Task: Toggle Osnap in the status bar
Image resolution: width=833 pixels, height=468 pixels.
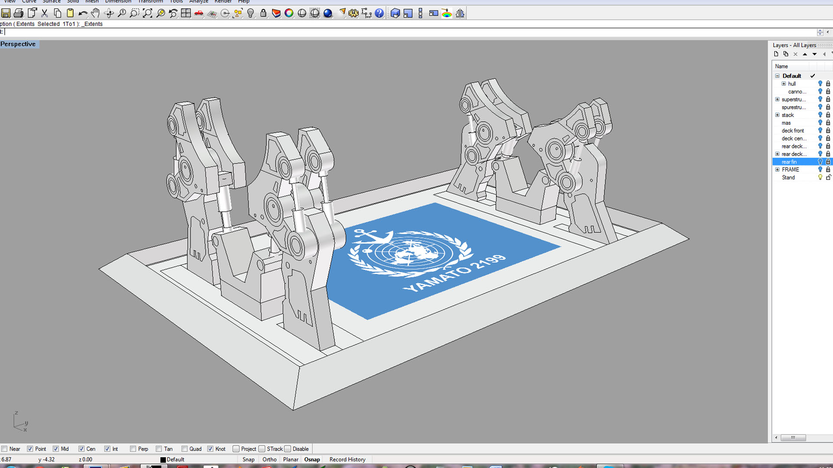Action: (312, 459)
